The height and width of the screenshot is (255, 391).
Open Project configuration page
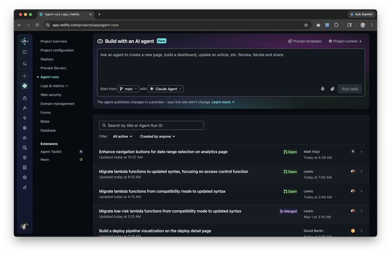click(57, 50)
